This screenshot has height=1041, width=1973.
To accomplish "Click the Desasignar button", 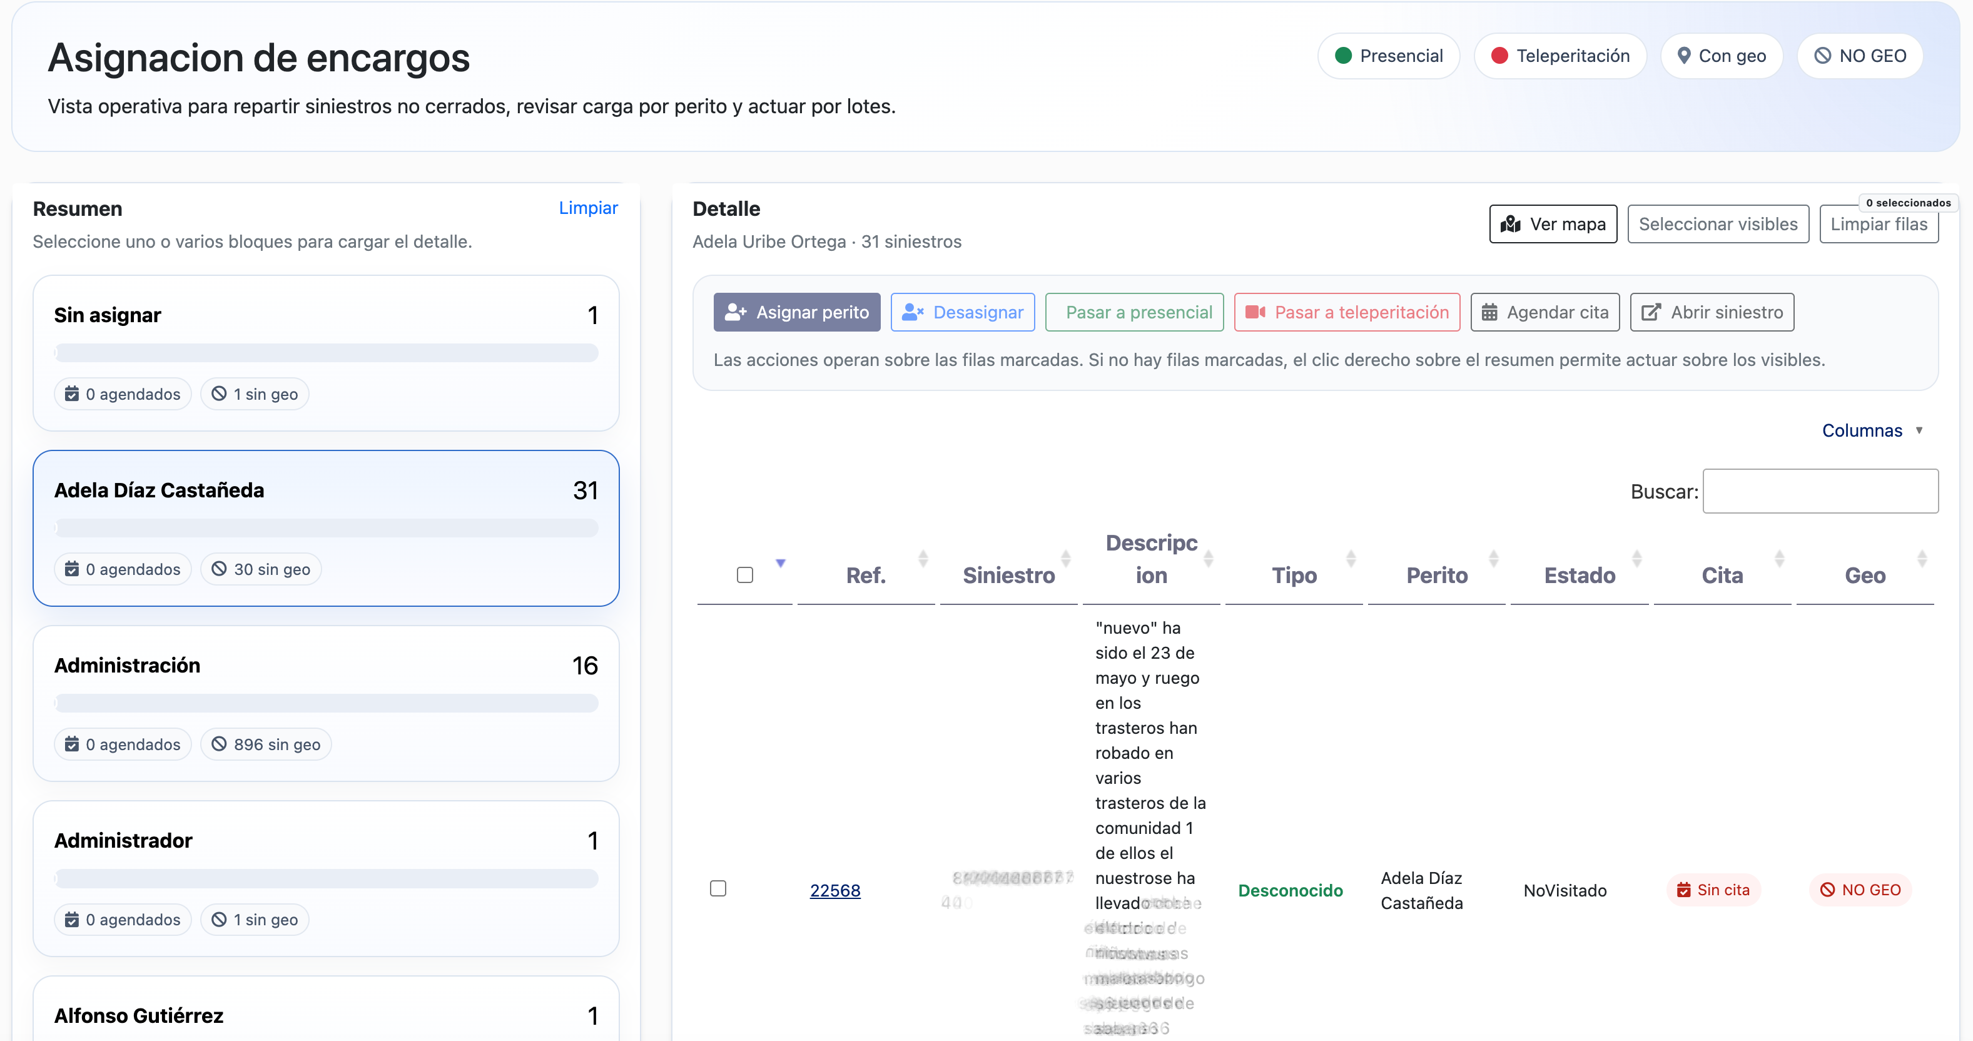I will tap(962, 313).
